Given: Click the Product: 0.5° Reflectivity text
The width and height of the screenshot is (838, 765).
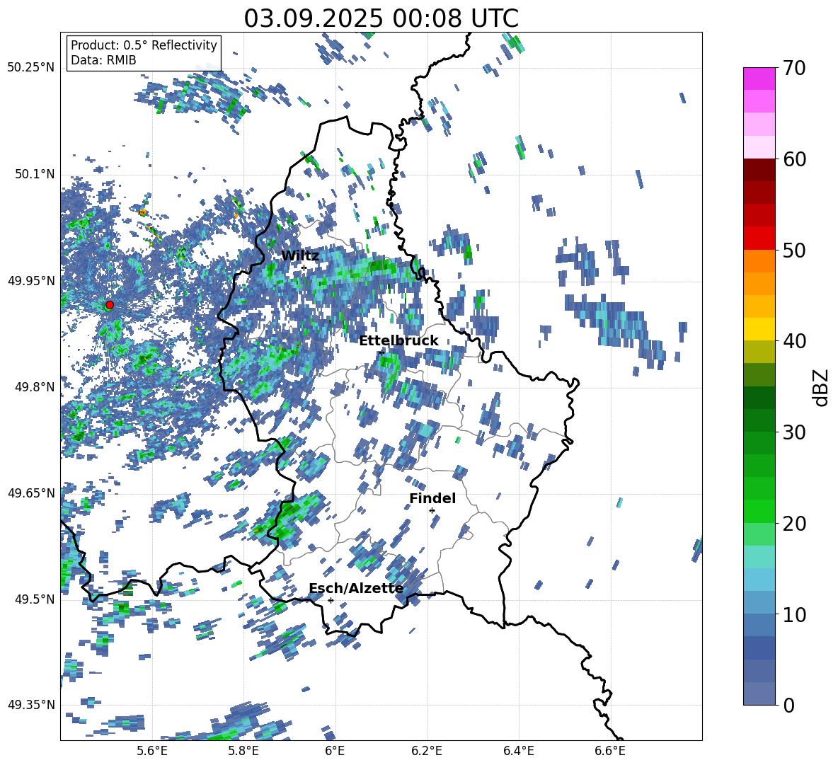Looking at the screenshot, I should pyautogui.click(x=144, y=45).
